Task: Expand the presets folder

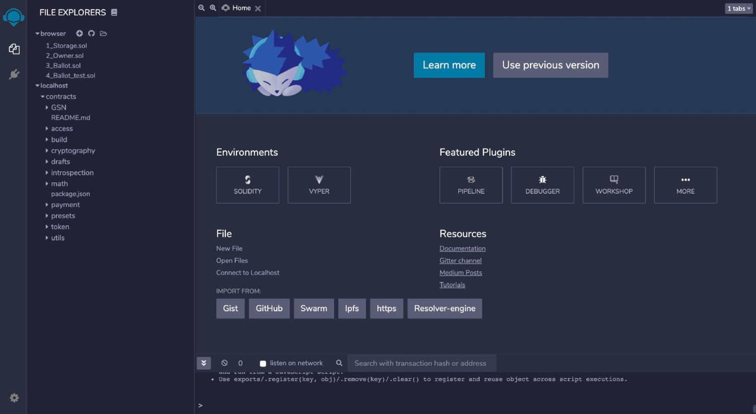Action: (47, 216)
